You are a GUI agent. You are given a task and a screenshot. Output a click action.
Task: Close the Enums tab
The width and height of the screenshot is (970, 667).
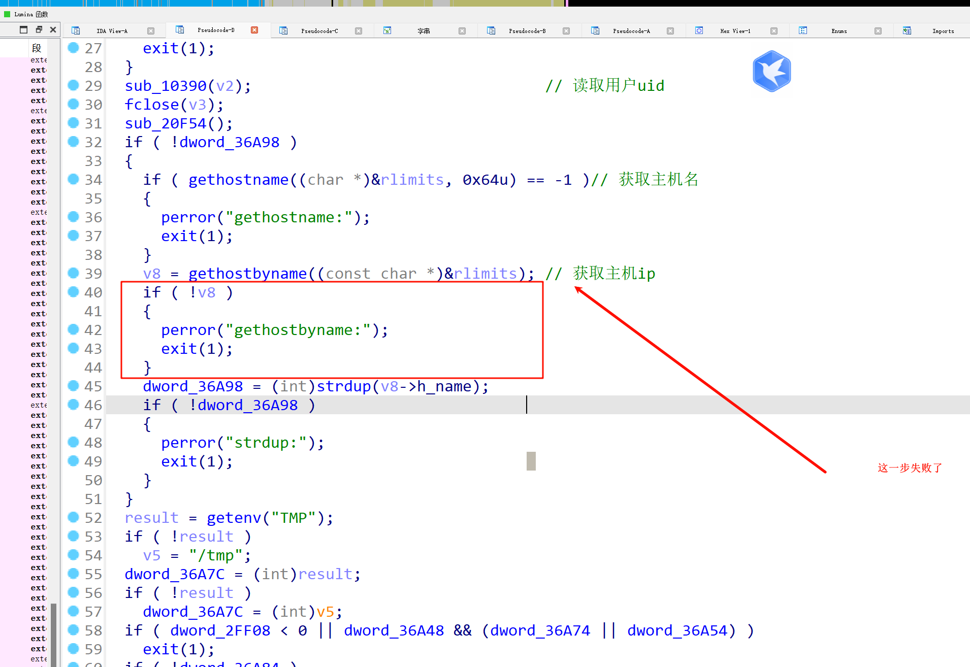878,31
